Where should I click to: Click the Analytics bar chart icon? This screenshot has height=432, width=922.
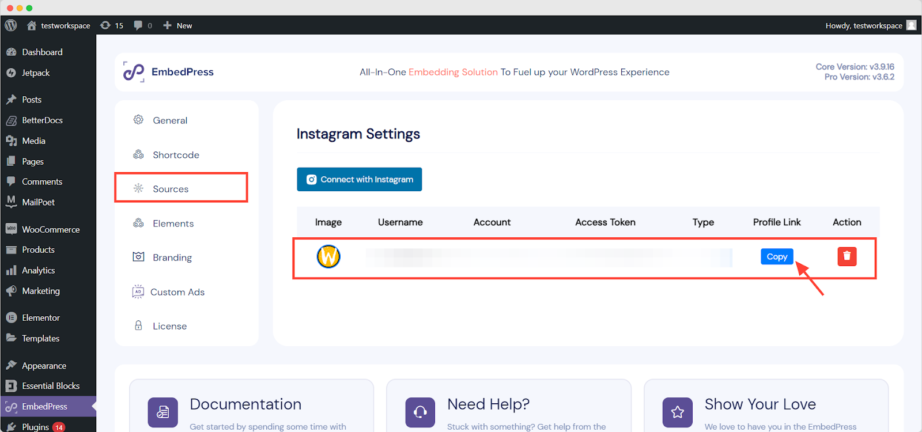pyautogui.click(x=11, y=270)
